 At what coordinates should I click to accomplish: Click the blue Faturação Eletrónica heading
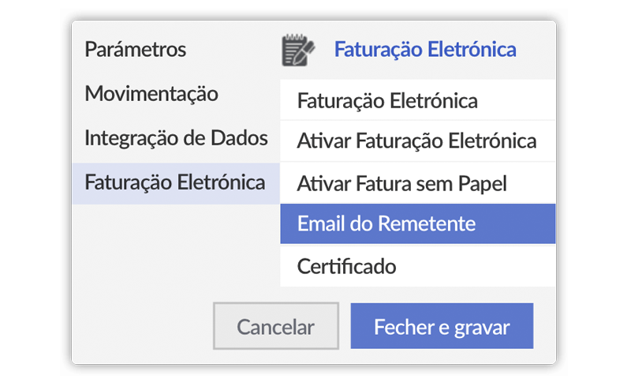pyautogui.click(x=425, y=50)
